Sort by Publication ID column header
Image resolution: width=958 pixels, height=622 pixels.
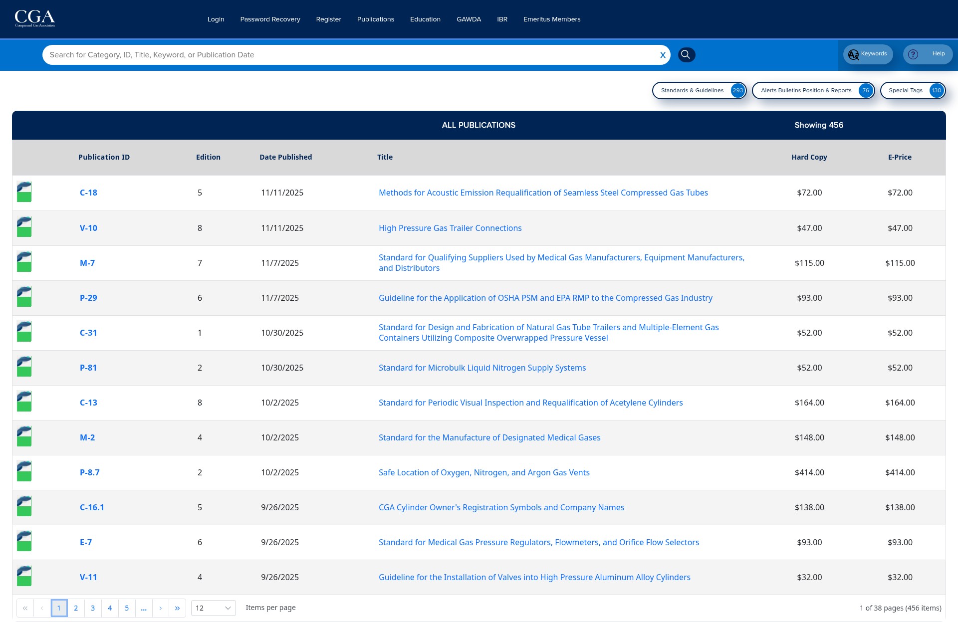(104, 157)
